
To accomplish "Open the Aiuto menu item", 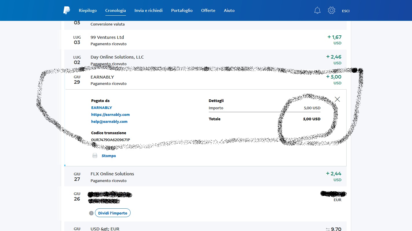I will pos(229,10).
